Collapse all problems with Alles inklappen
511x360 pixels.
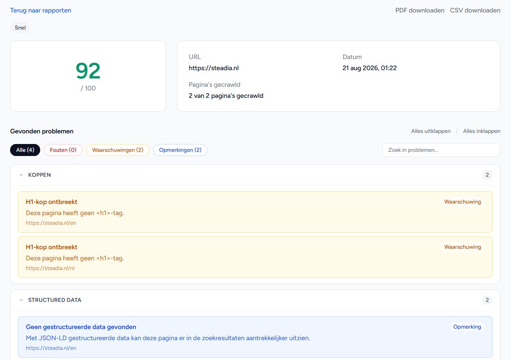tap(481, 131)
